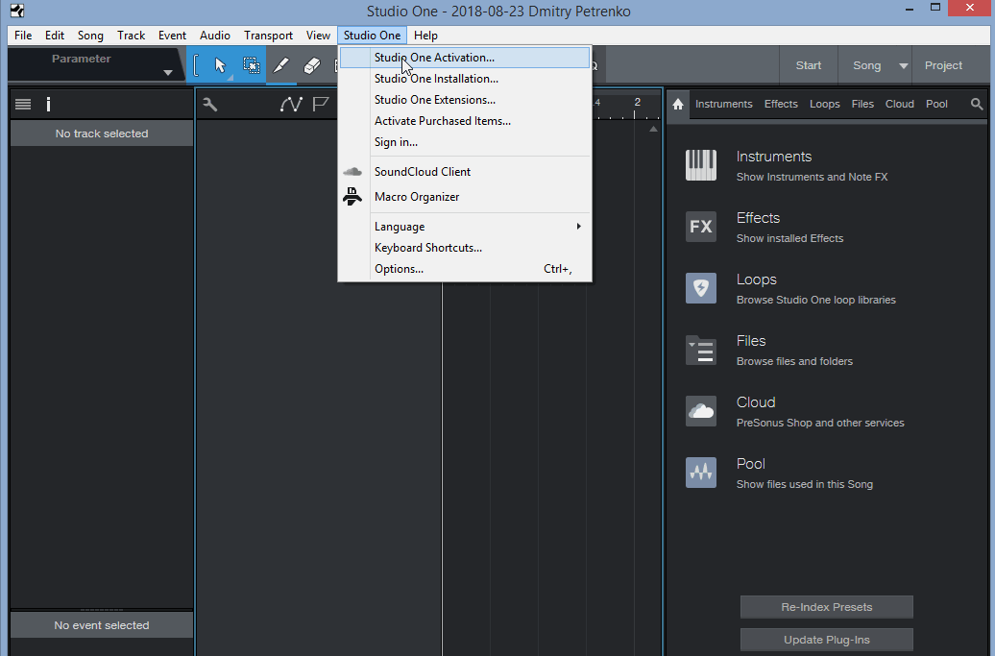
Task: Open the Instruments browser tab
Action: (723, 104)
